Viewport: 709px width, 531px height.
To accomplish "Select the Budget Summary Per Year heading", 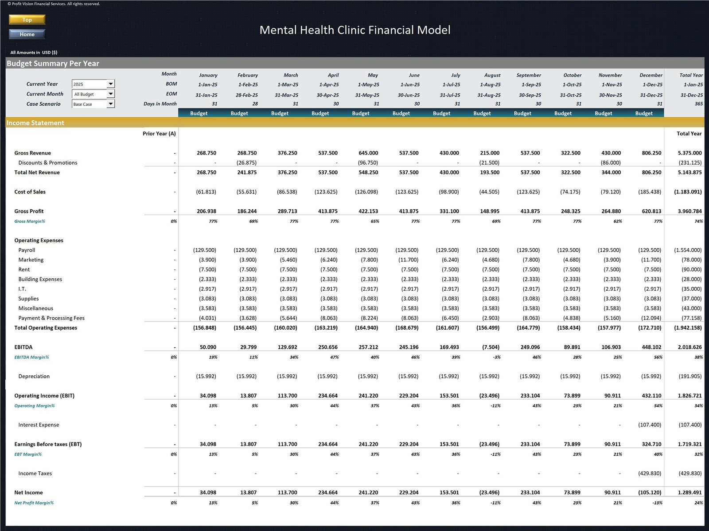I will click(53, 63).
